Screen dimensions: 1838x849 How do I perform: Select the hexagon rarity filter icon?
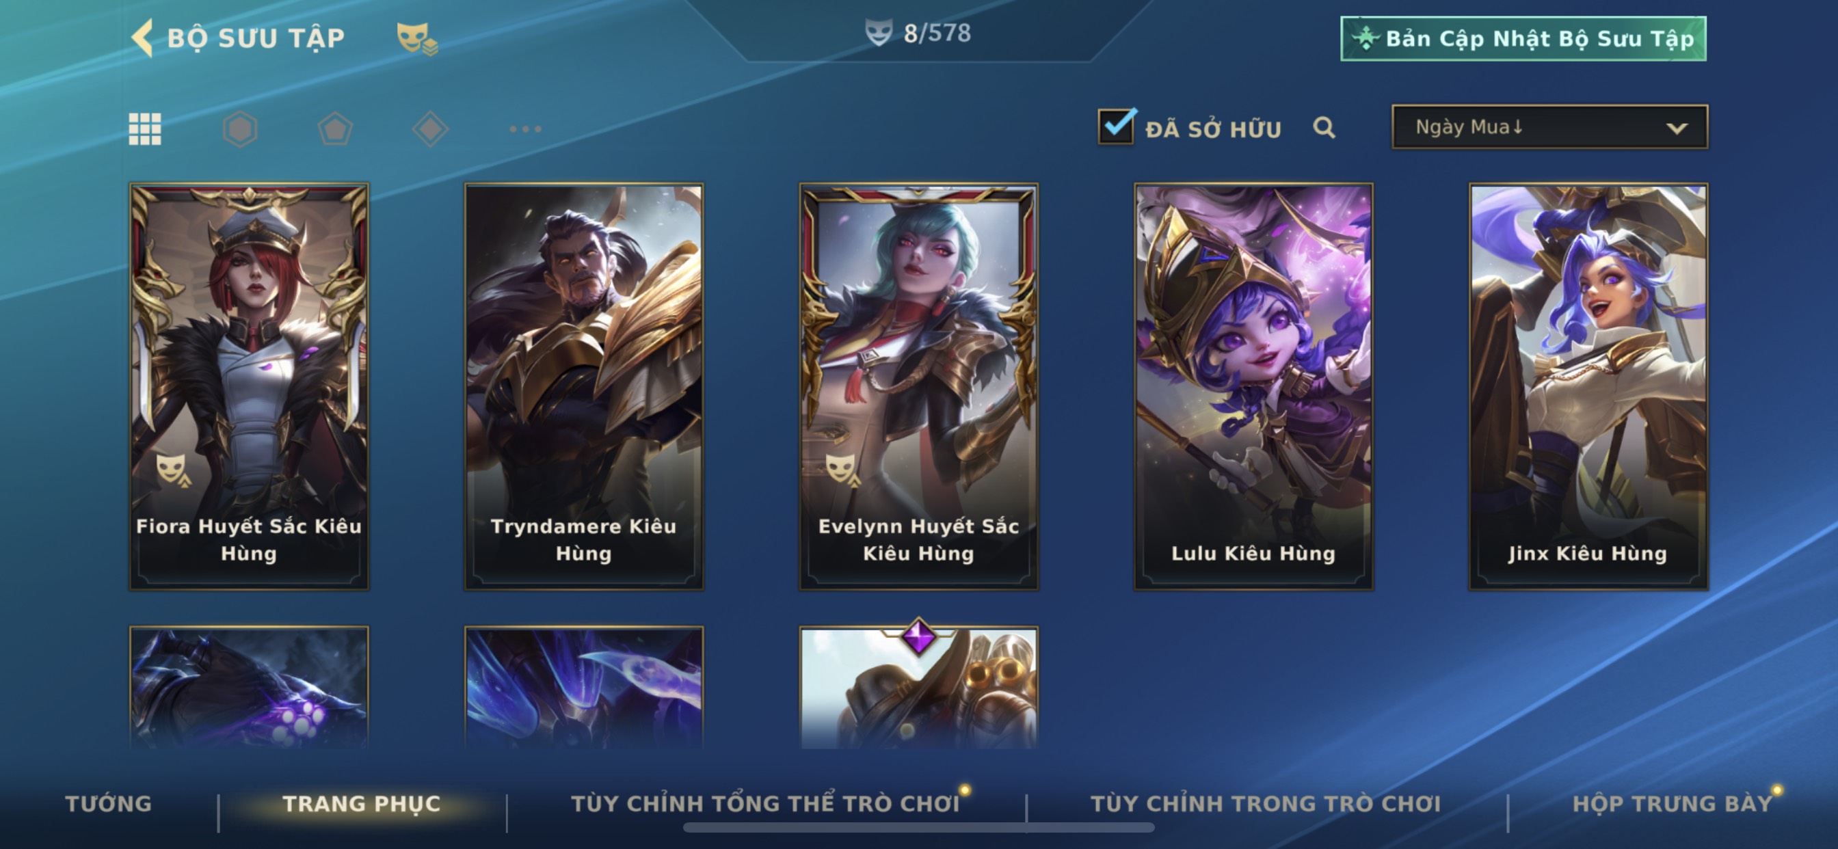point(240,129)
